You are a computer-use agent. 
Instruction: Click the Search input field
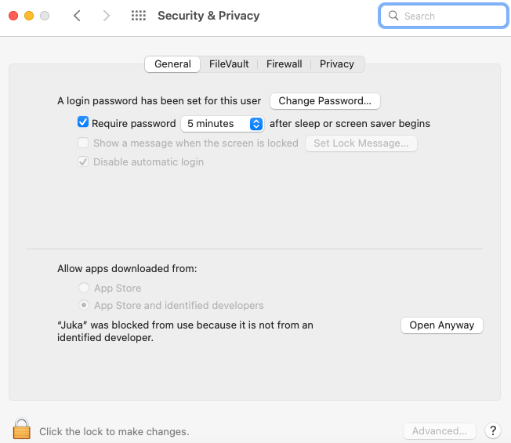point(451,16)
